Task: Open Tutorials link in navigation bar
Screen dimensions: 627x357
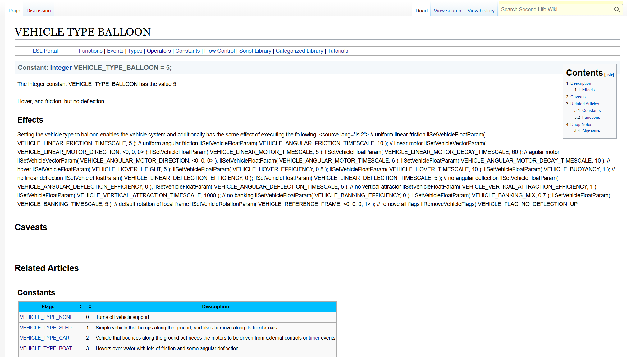Action: 338,51
